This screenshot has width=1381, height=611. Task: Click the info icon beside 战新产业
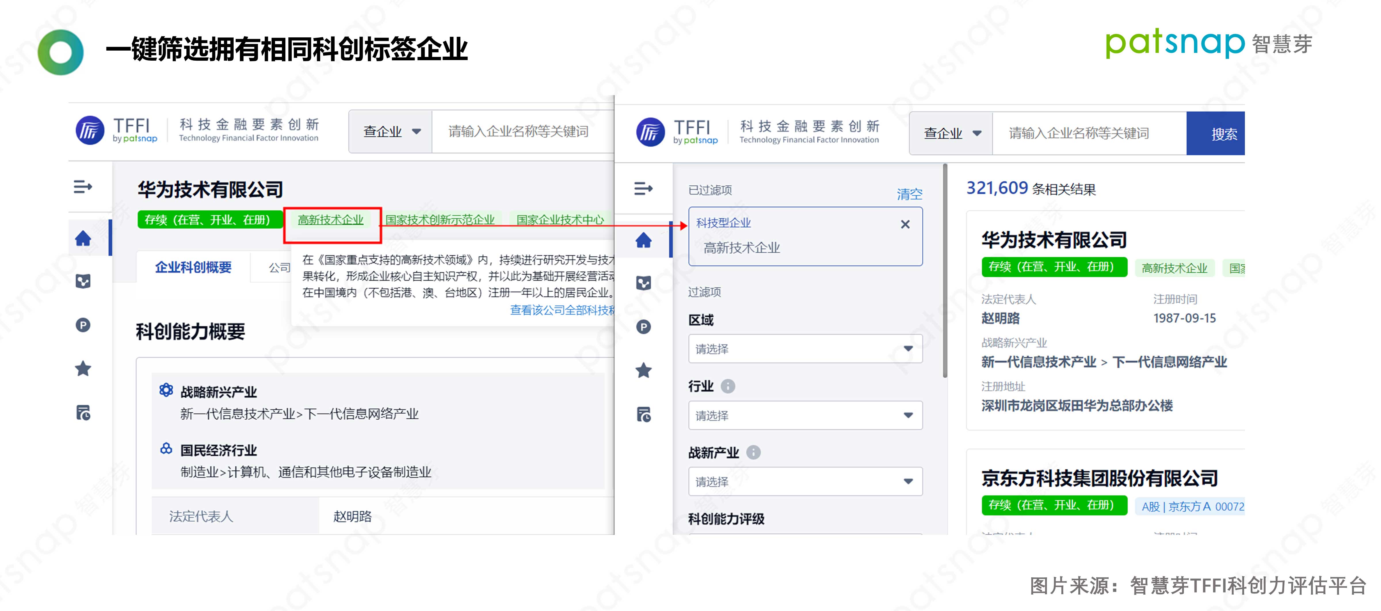click(753, 452)
